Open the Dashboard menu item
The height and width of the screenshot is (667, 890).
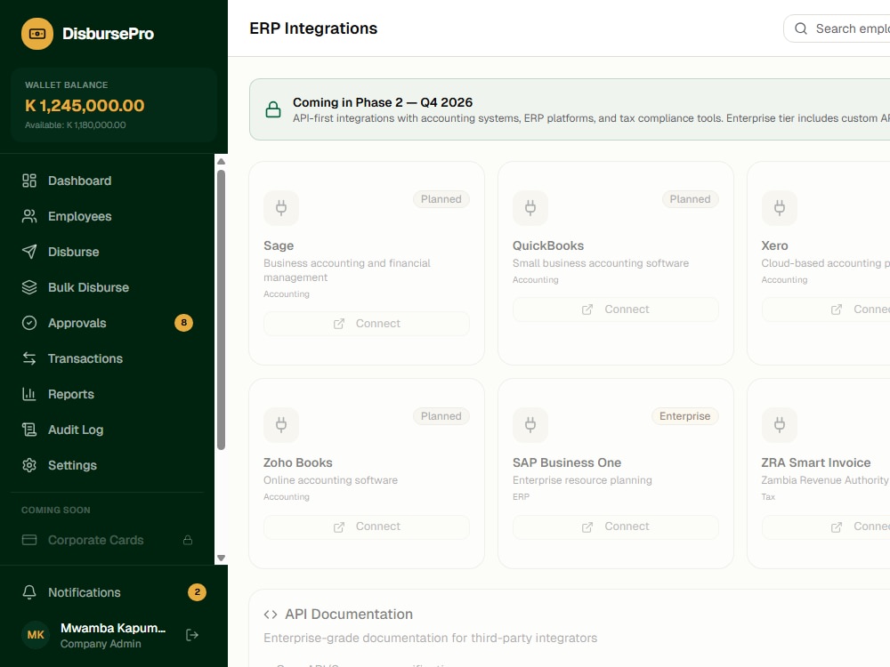(107, 181)
